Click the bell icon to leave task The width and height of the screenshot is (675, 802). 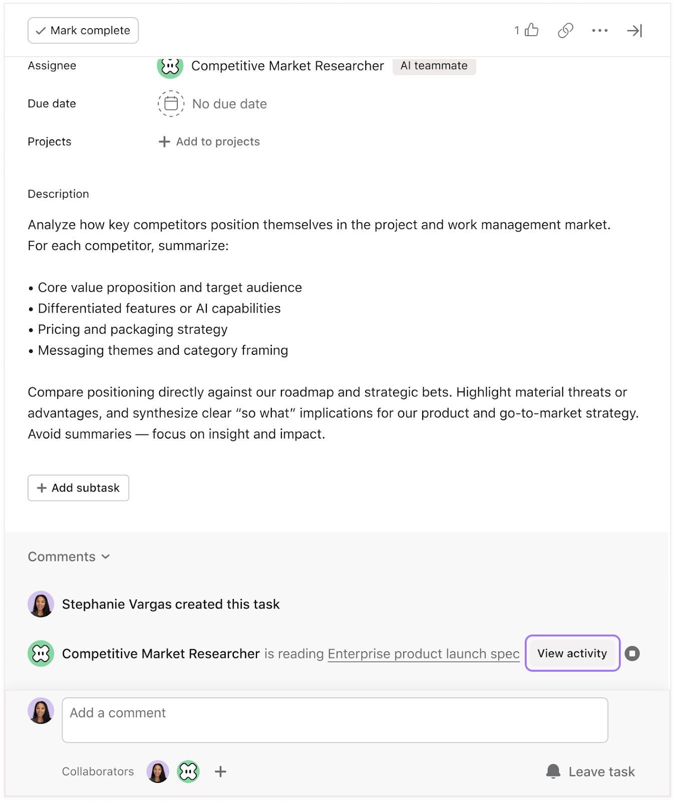[x=553, y=771]
